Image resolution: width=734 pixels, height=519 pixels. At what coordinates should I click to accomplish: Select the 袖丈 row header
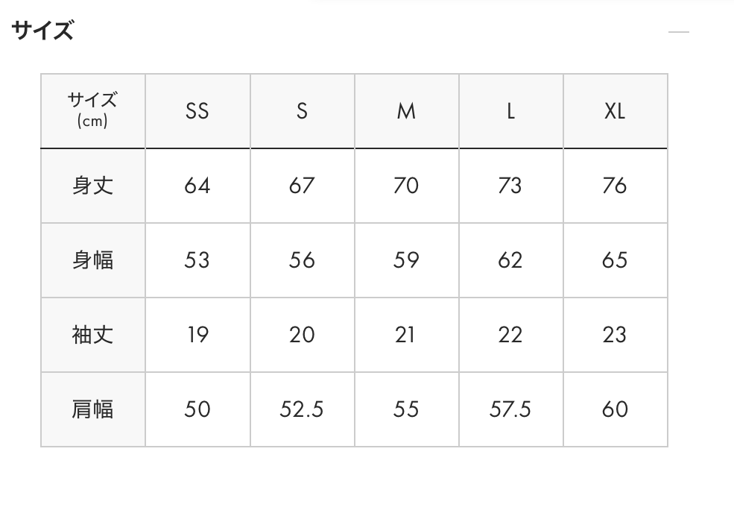click(93, 335)
